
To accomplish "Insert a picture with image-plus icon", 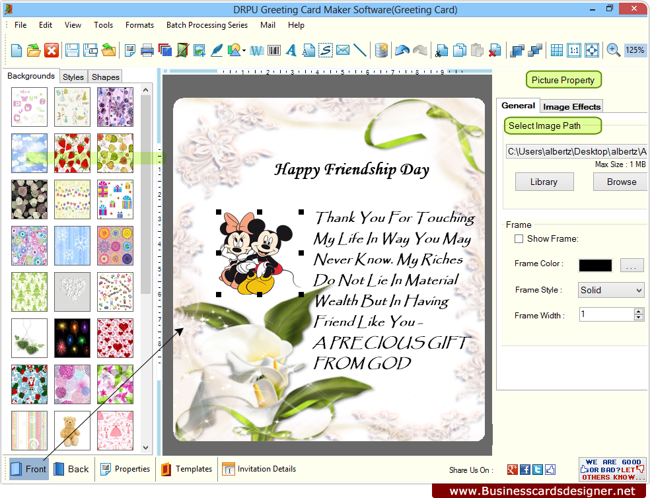I will tap(199, 51).
